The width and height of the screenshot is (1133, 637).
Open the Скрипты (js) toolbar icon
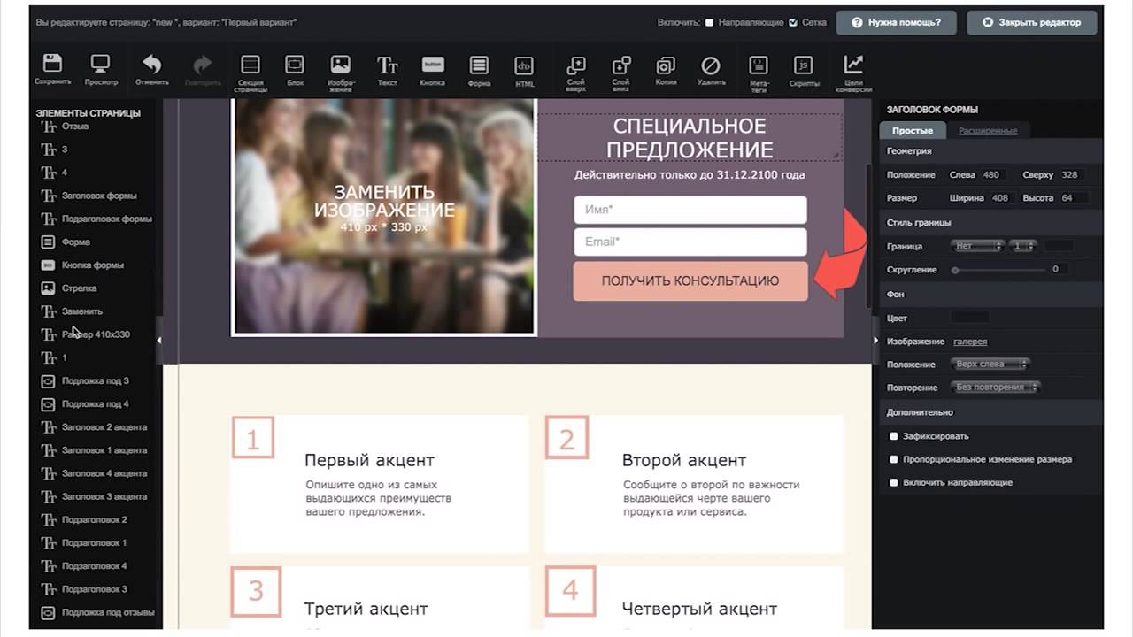coord(803,65)
